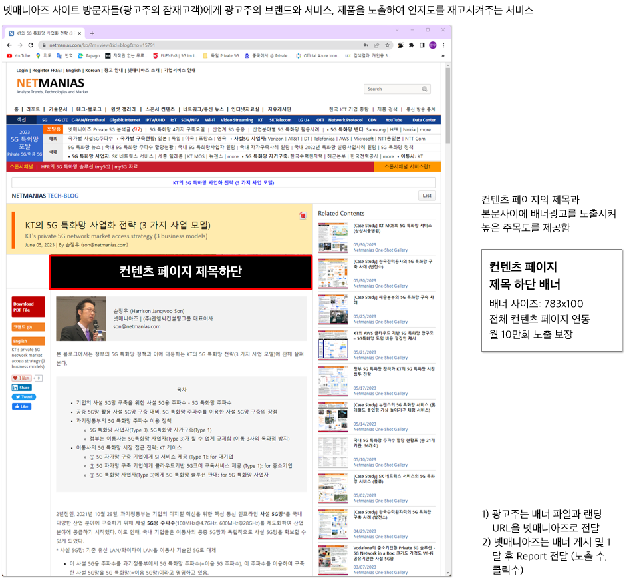Click the share page icon in the address bar
625x578 pixels.
[376, 45]
